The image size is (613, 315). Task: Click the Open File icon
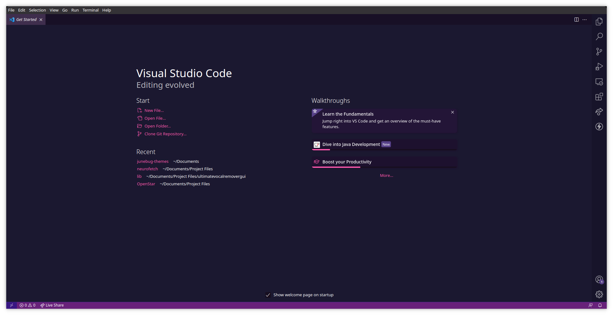click(x=139, y=118)
